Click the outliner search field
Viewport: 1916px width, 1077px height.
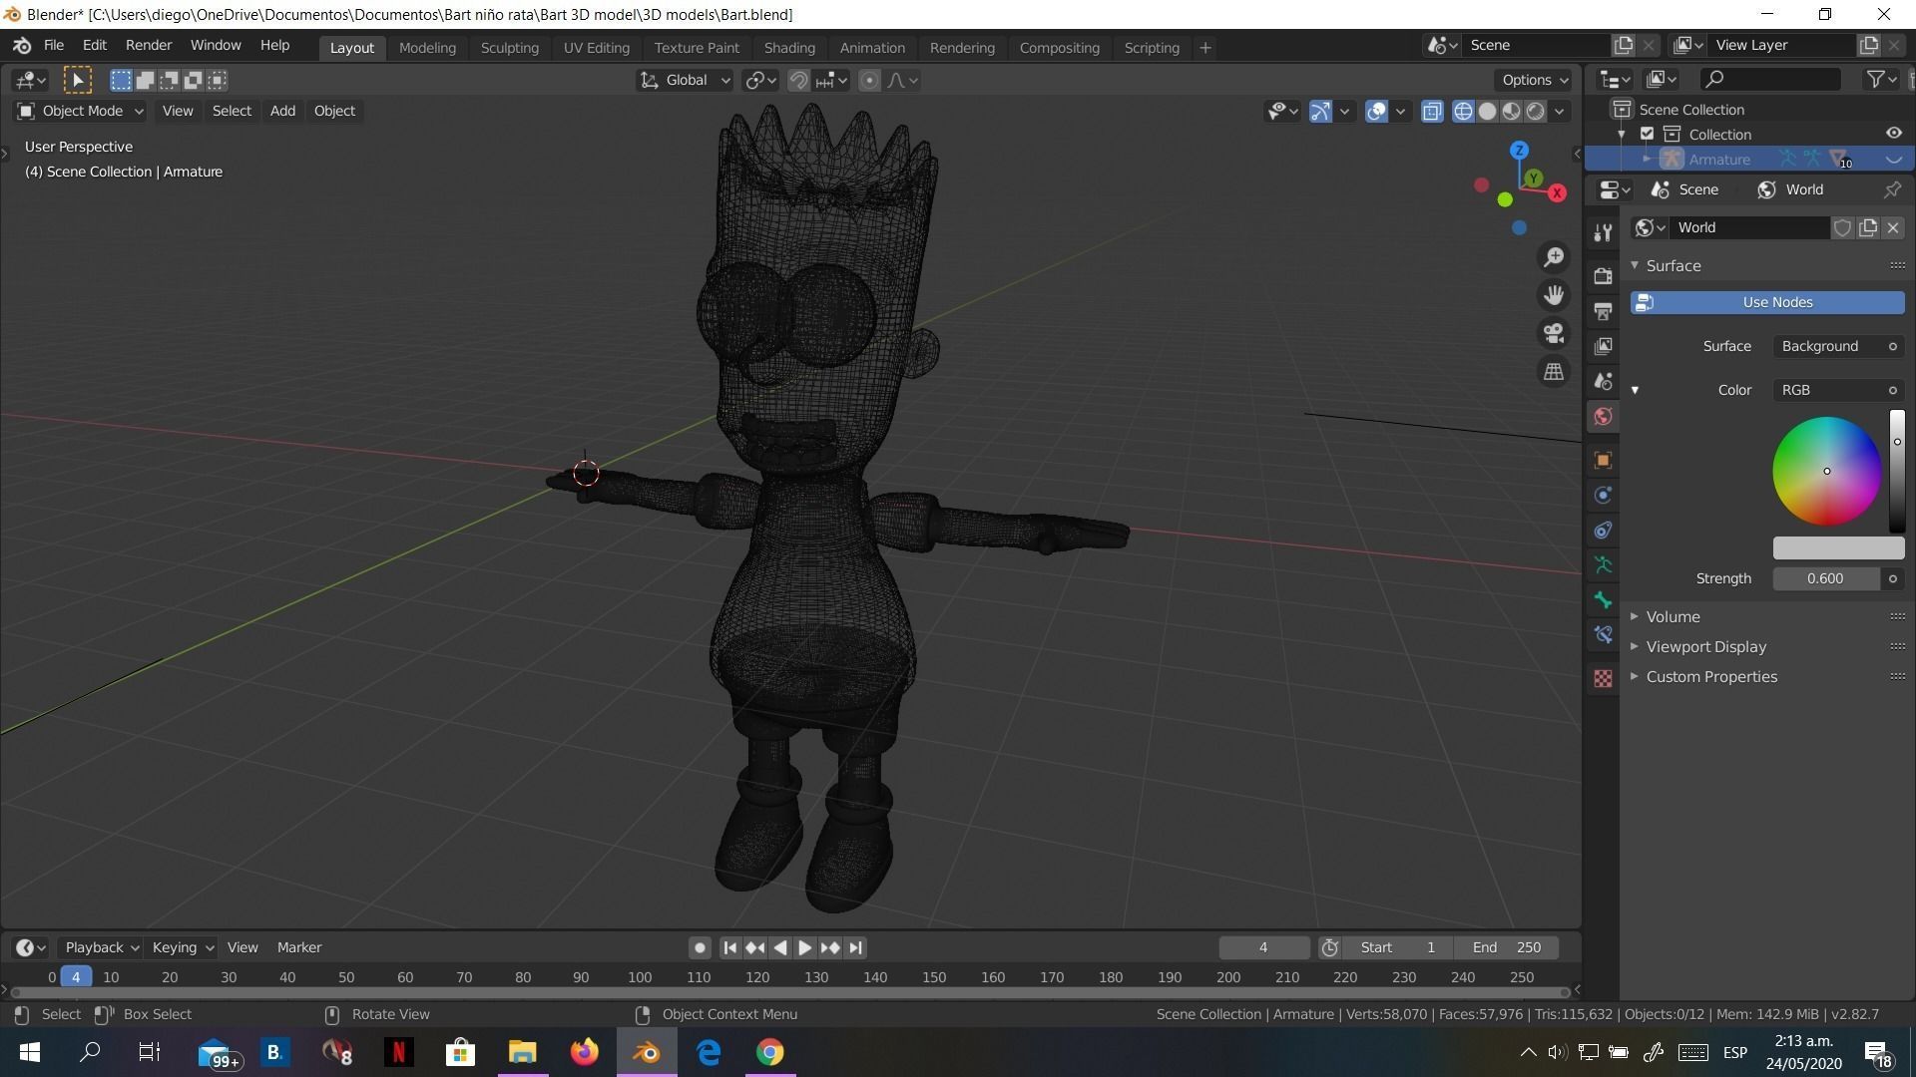pyautogui.click(x=1770, y=79)
